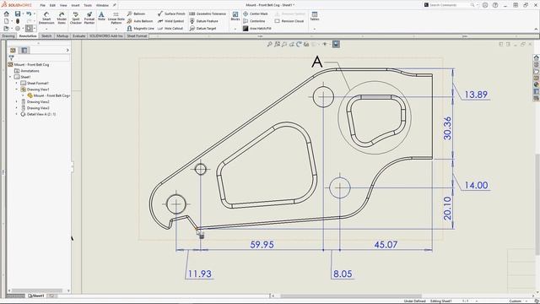The image size is (540, 304).
Task: Switch to the PropertyManager tab icon
Action: (x=24, y=51)
